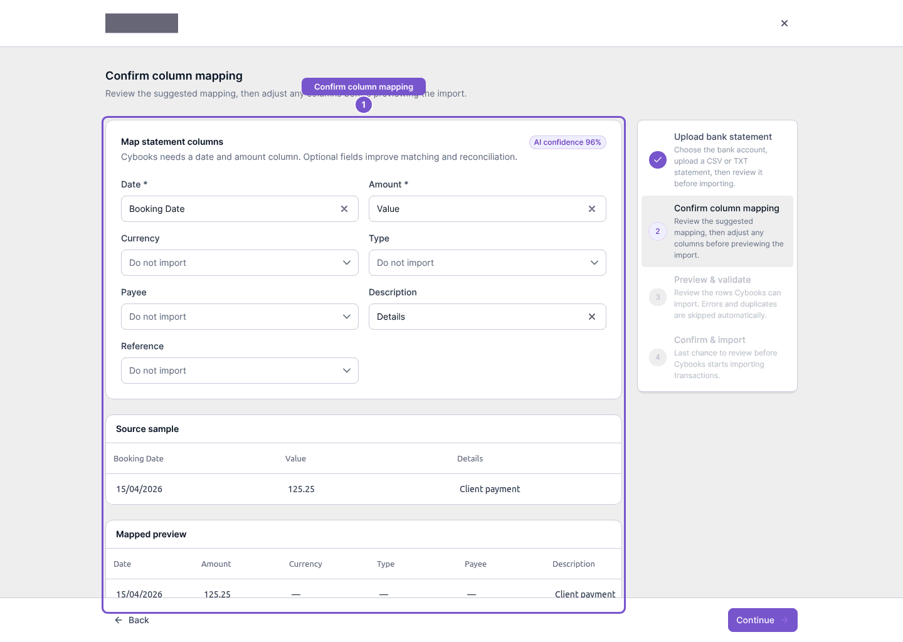Click the Description header in Mapped preview
Viewport: 903px width, 642px height.
click(573, 564)
